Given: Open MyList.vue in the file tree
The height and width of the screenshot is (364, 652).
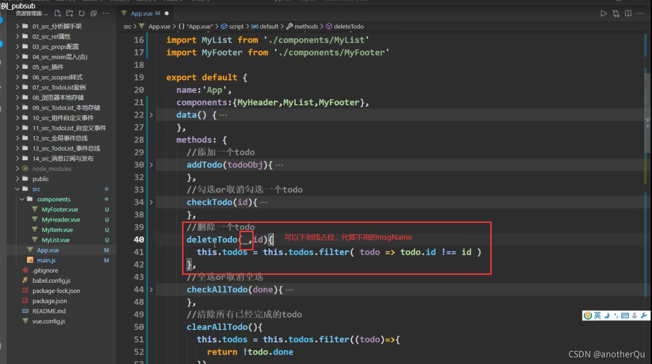Looking at the screenshot, I should pyautogui.click(x=56, y=240).
